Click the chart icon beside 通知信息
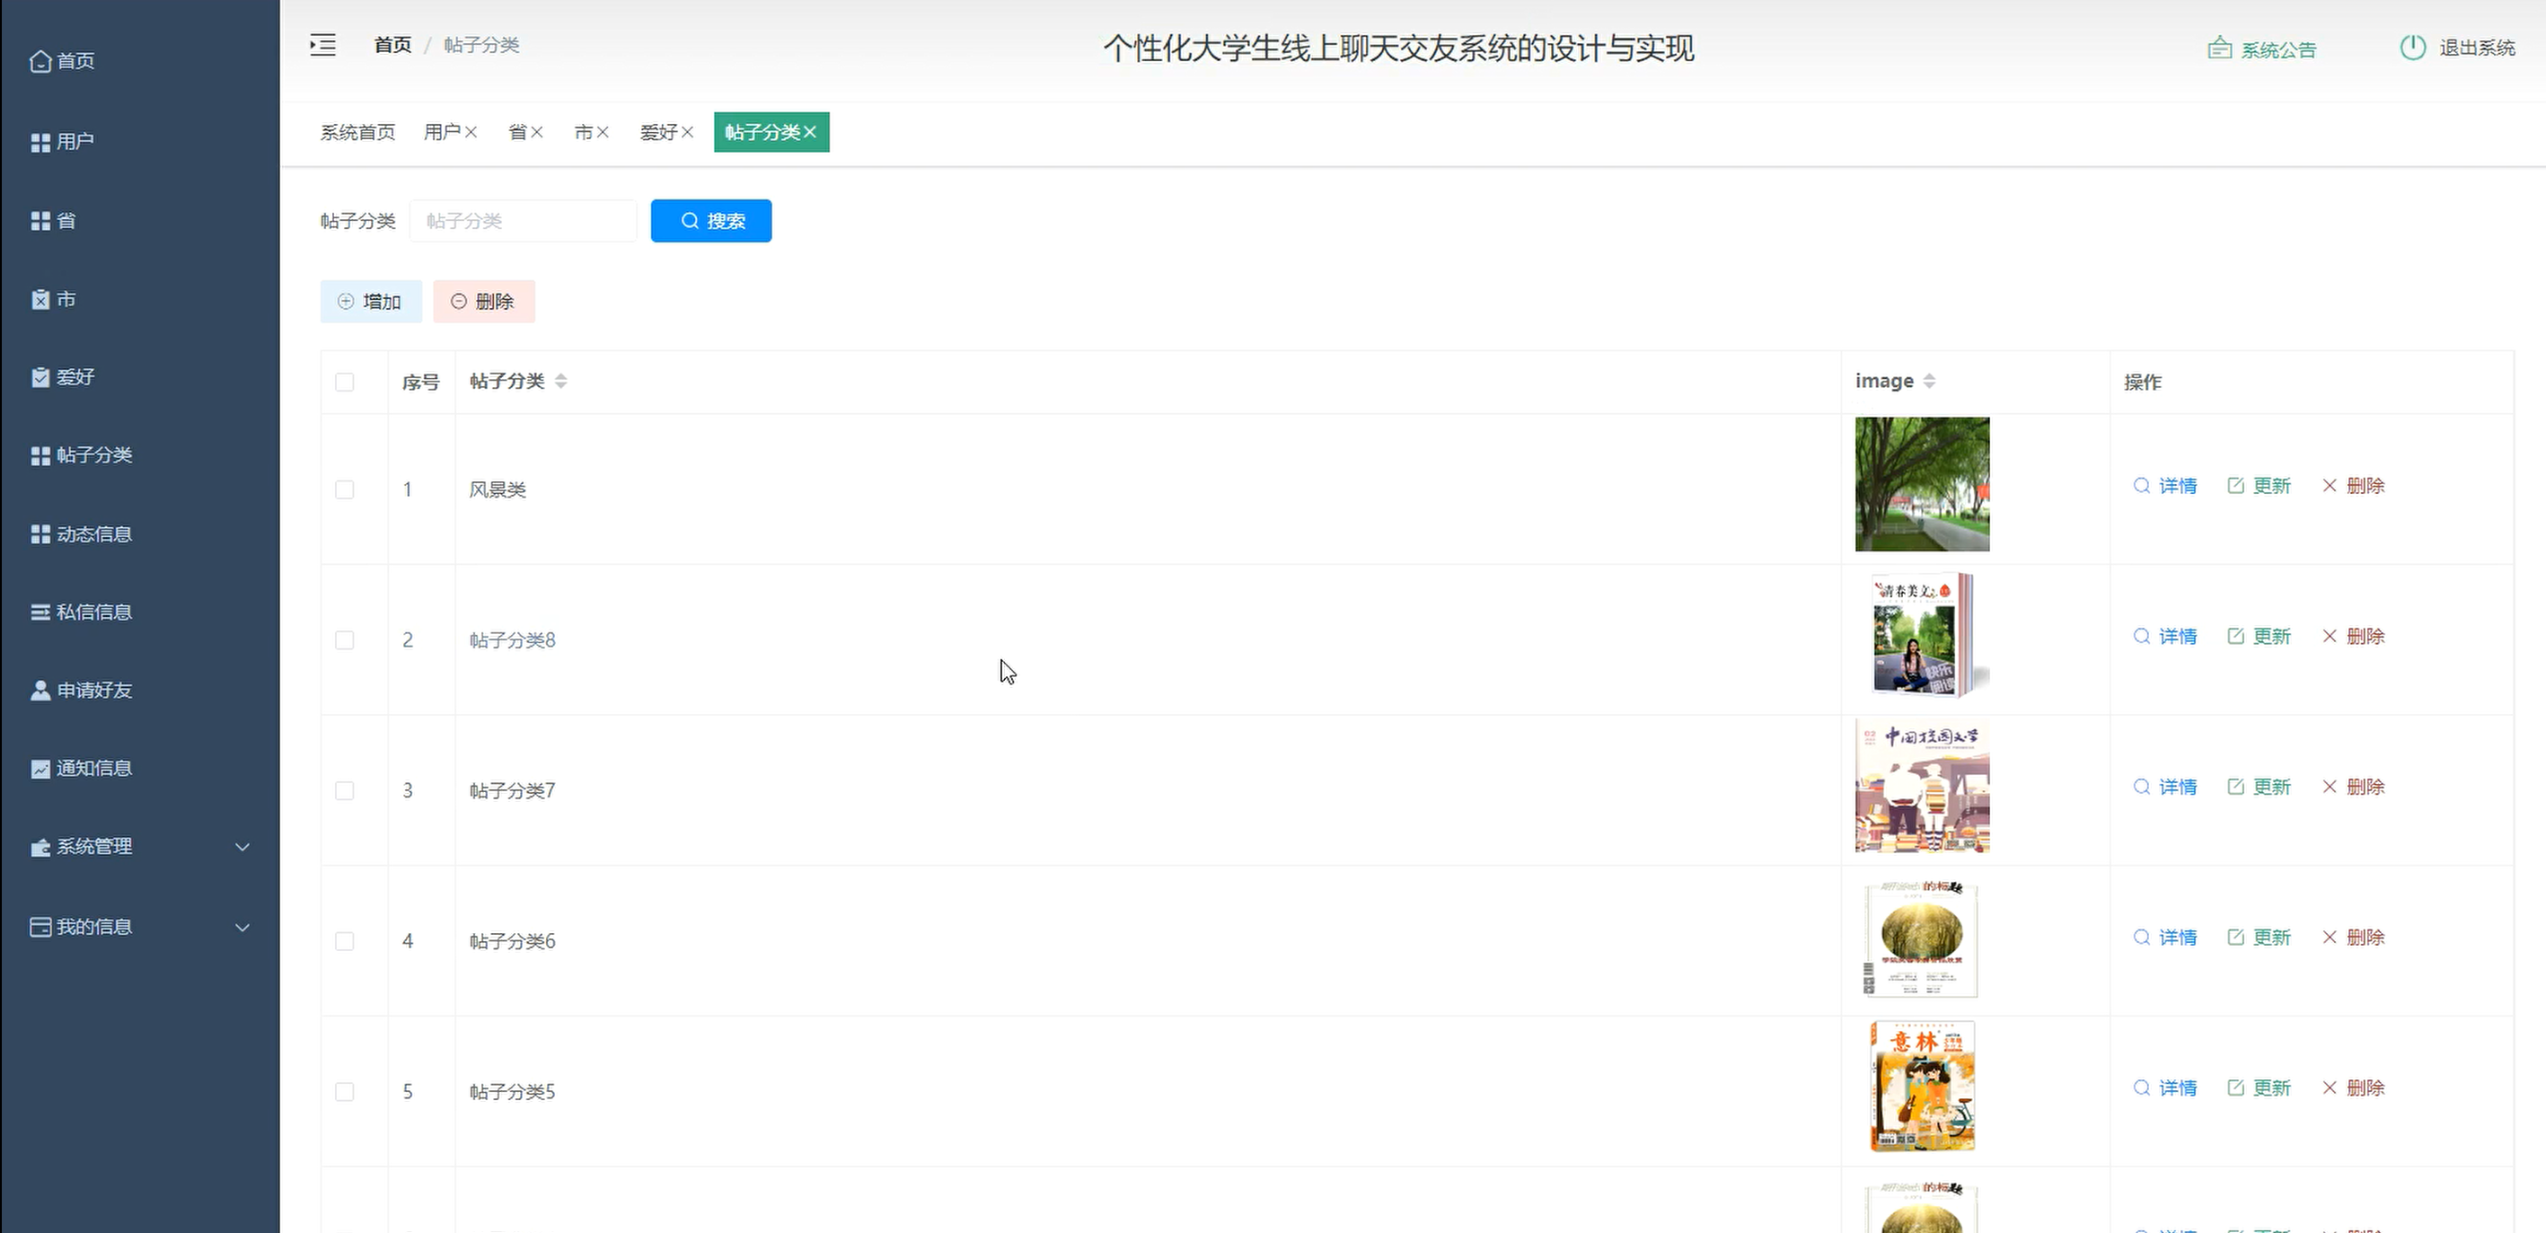The height and width of the screenshot is (1233, 2546). click(40, 769)
